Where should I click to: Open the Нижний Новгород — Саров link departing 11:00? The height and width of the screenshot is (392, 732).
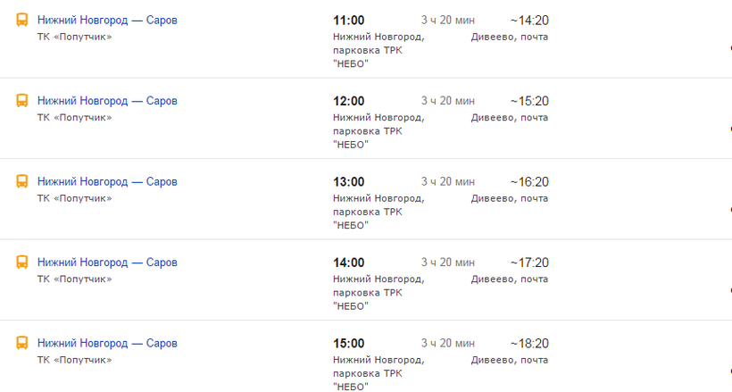[x=107, y=20]
